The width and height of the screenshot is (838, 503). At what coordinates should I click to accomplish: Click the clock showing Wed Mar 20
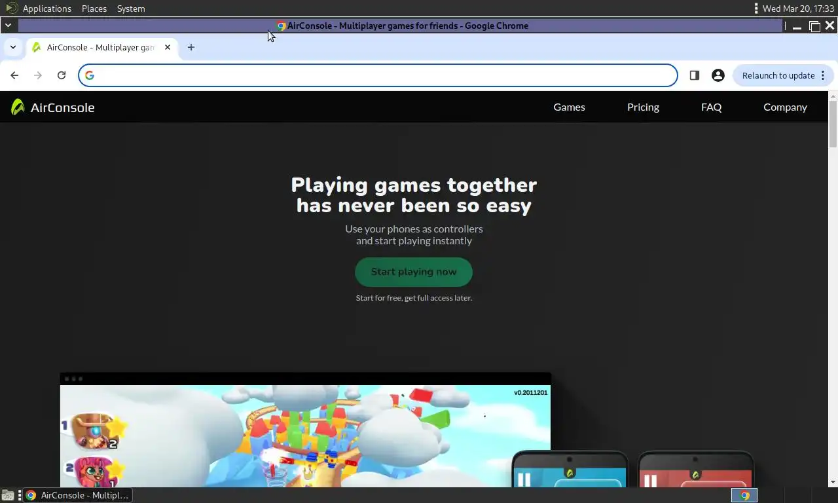(798, 9)
